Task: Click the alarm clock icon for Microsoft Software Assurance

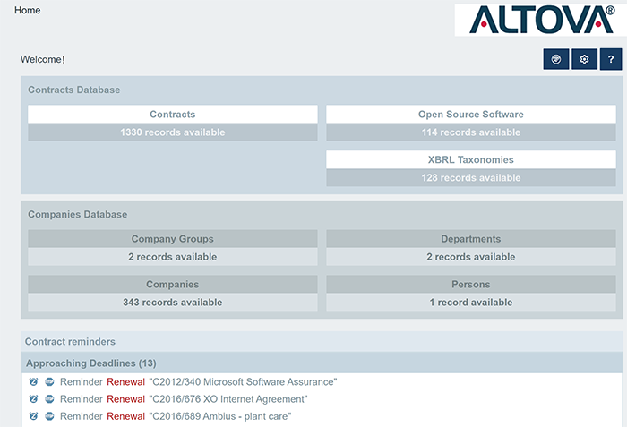Action: coord(34,382)
